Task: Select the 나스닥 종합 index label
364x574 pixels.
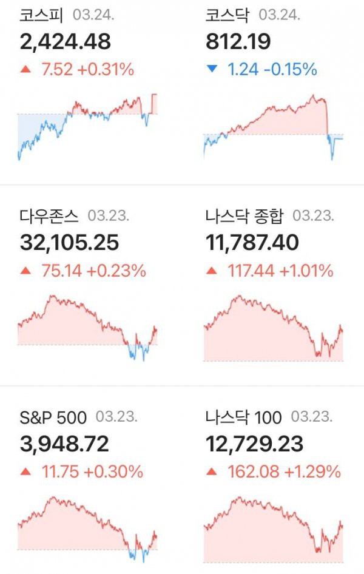Action: tap(244, 216)
